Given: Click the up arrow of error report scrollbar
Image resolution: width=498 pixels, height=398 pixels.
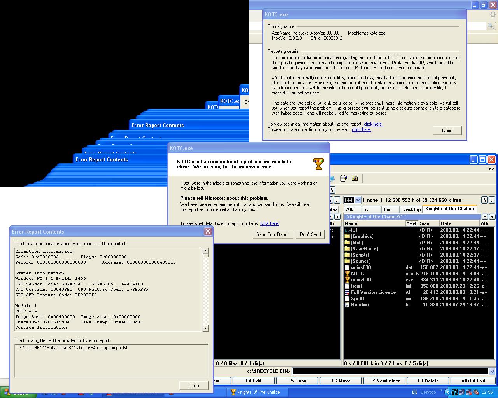Looking at the screenshot, I should (205, 251).
